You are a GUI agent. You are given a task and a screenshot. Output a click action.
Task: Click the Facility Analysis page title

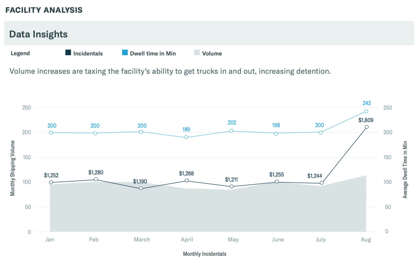click(44, 10)
